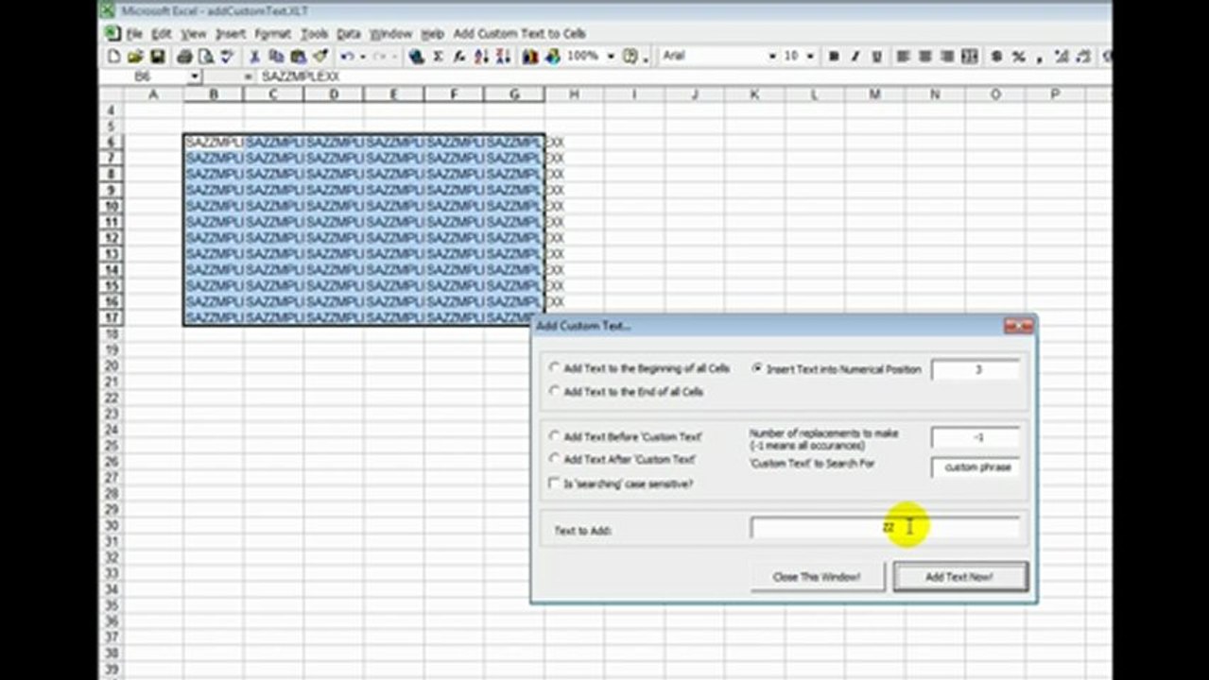
Task: Open the Insert menu
Action: 231,33
